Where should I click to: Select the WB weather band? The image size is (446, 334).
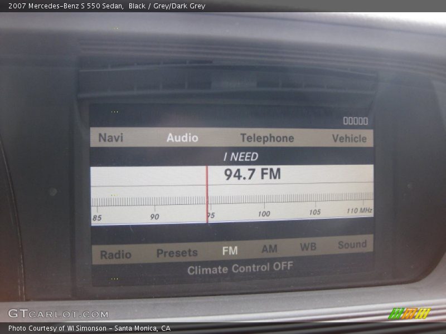pos(308,247)
